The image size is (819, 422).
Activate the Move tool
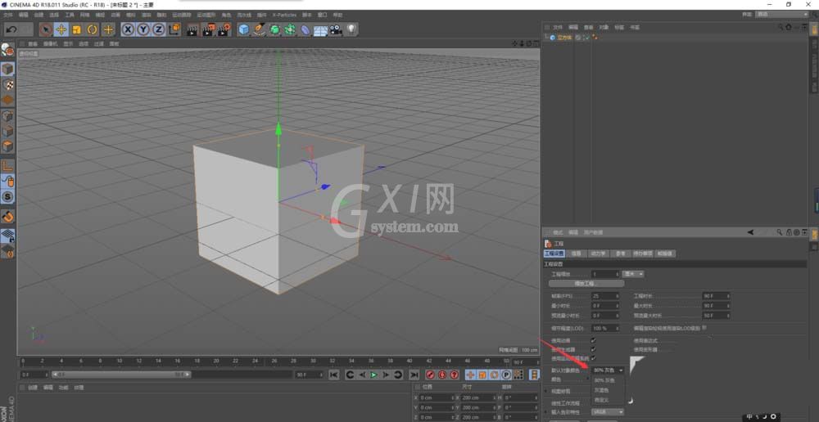click(61, 29)
